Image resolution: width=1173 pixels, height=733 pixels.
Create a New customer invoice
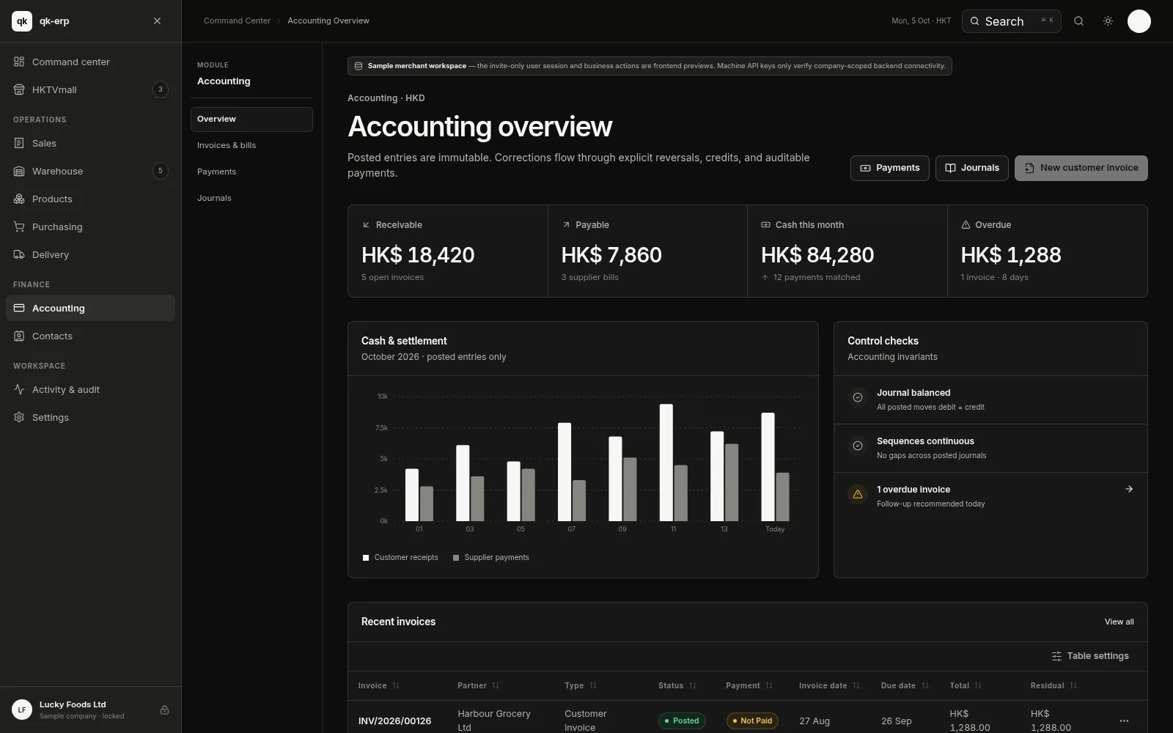pos(1081,168)
